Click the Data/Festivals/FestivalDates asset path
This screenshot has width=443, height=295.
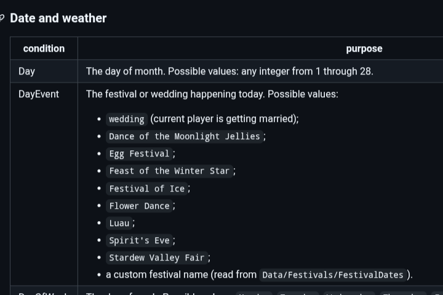coord(332,275)
